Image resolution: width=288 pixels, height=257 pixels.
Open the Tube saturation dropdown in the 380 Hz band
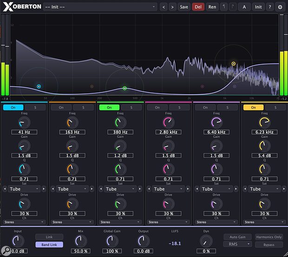point(120,189)
